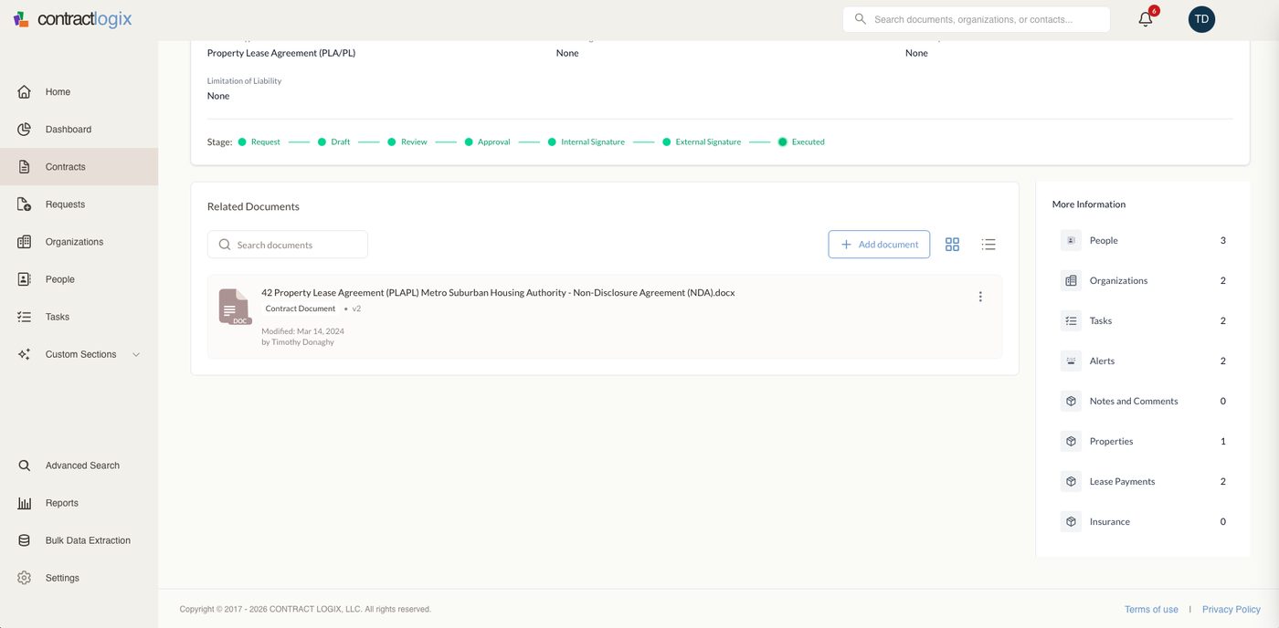Click the ContractLogix logo

pos(72,19)
